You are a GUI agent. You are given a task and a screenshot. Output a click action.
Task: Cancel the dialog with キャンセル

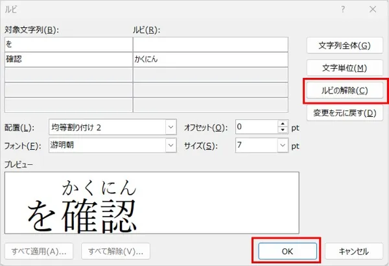pyautogui.click(x=353, y=251)
